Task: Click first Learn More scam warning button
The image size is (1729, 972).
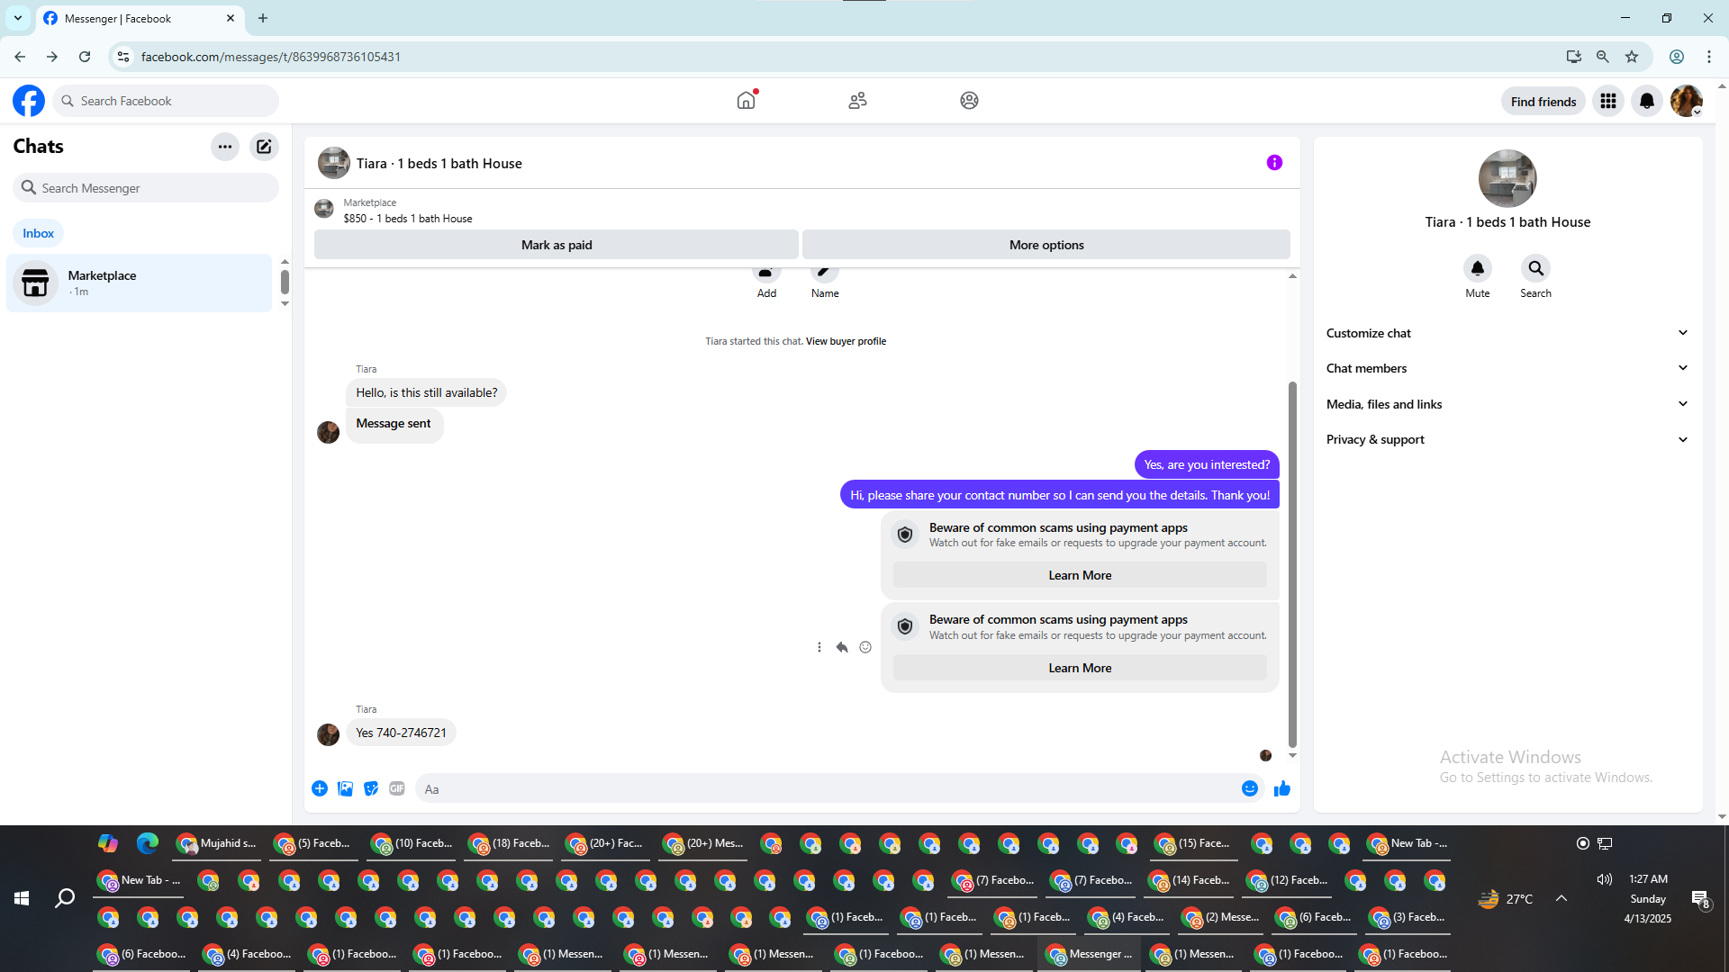Action: pos(1080,575)
